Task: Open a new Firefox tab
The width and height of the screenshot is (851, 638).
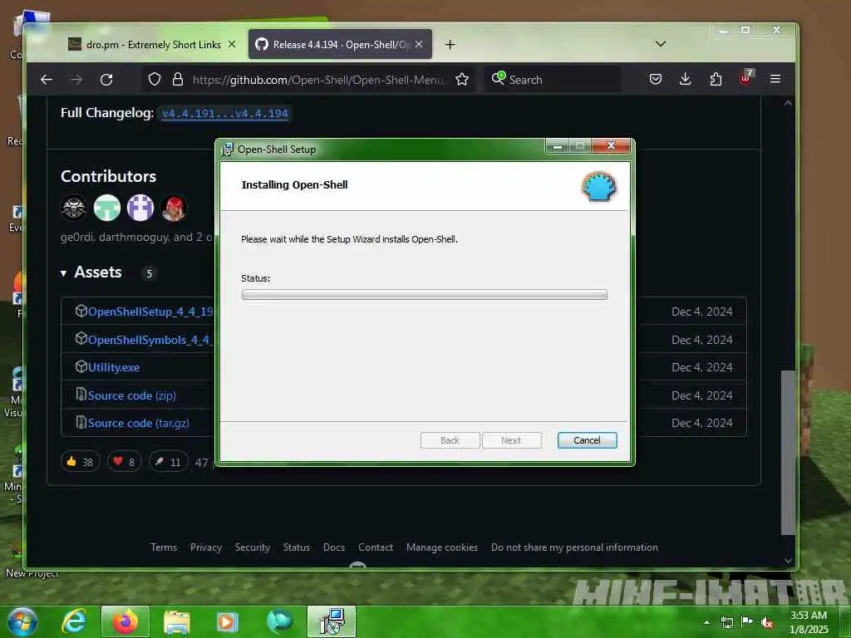Action: tap(450, 45)
